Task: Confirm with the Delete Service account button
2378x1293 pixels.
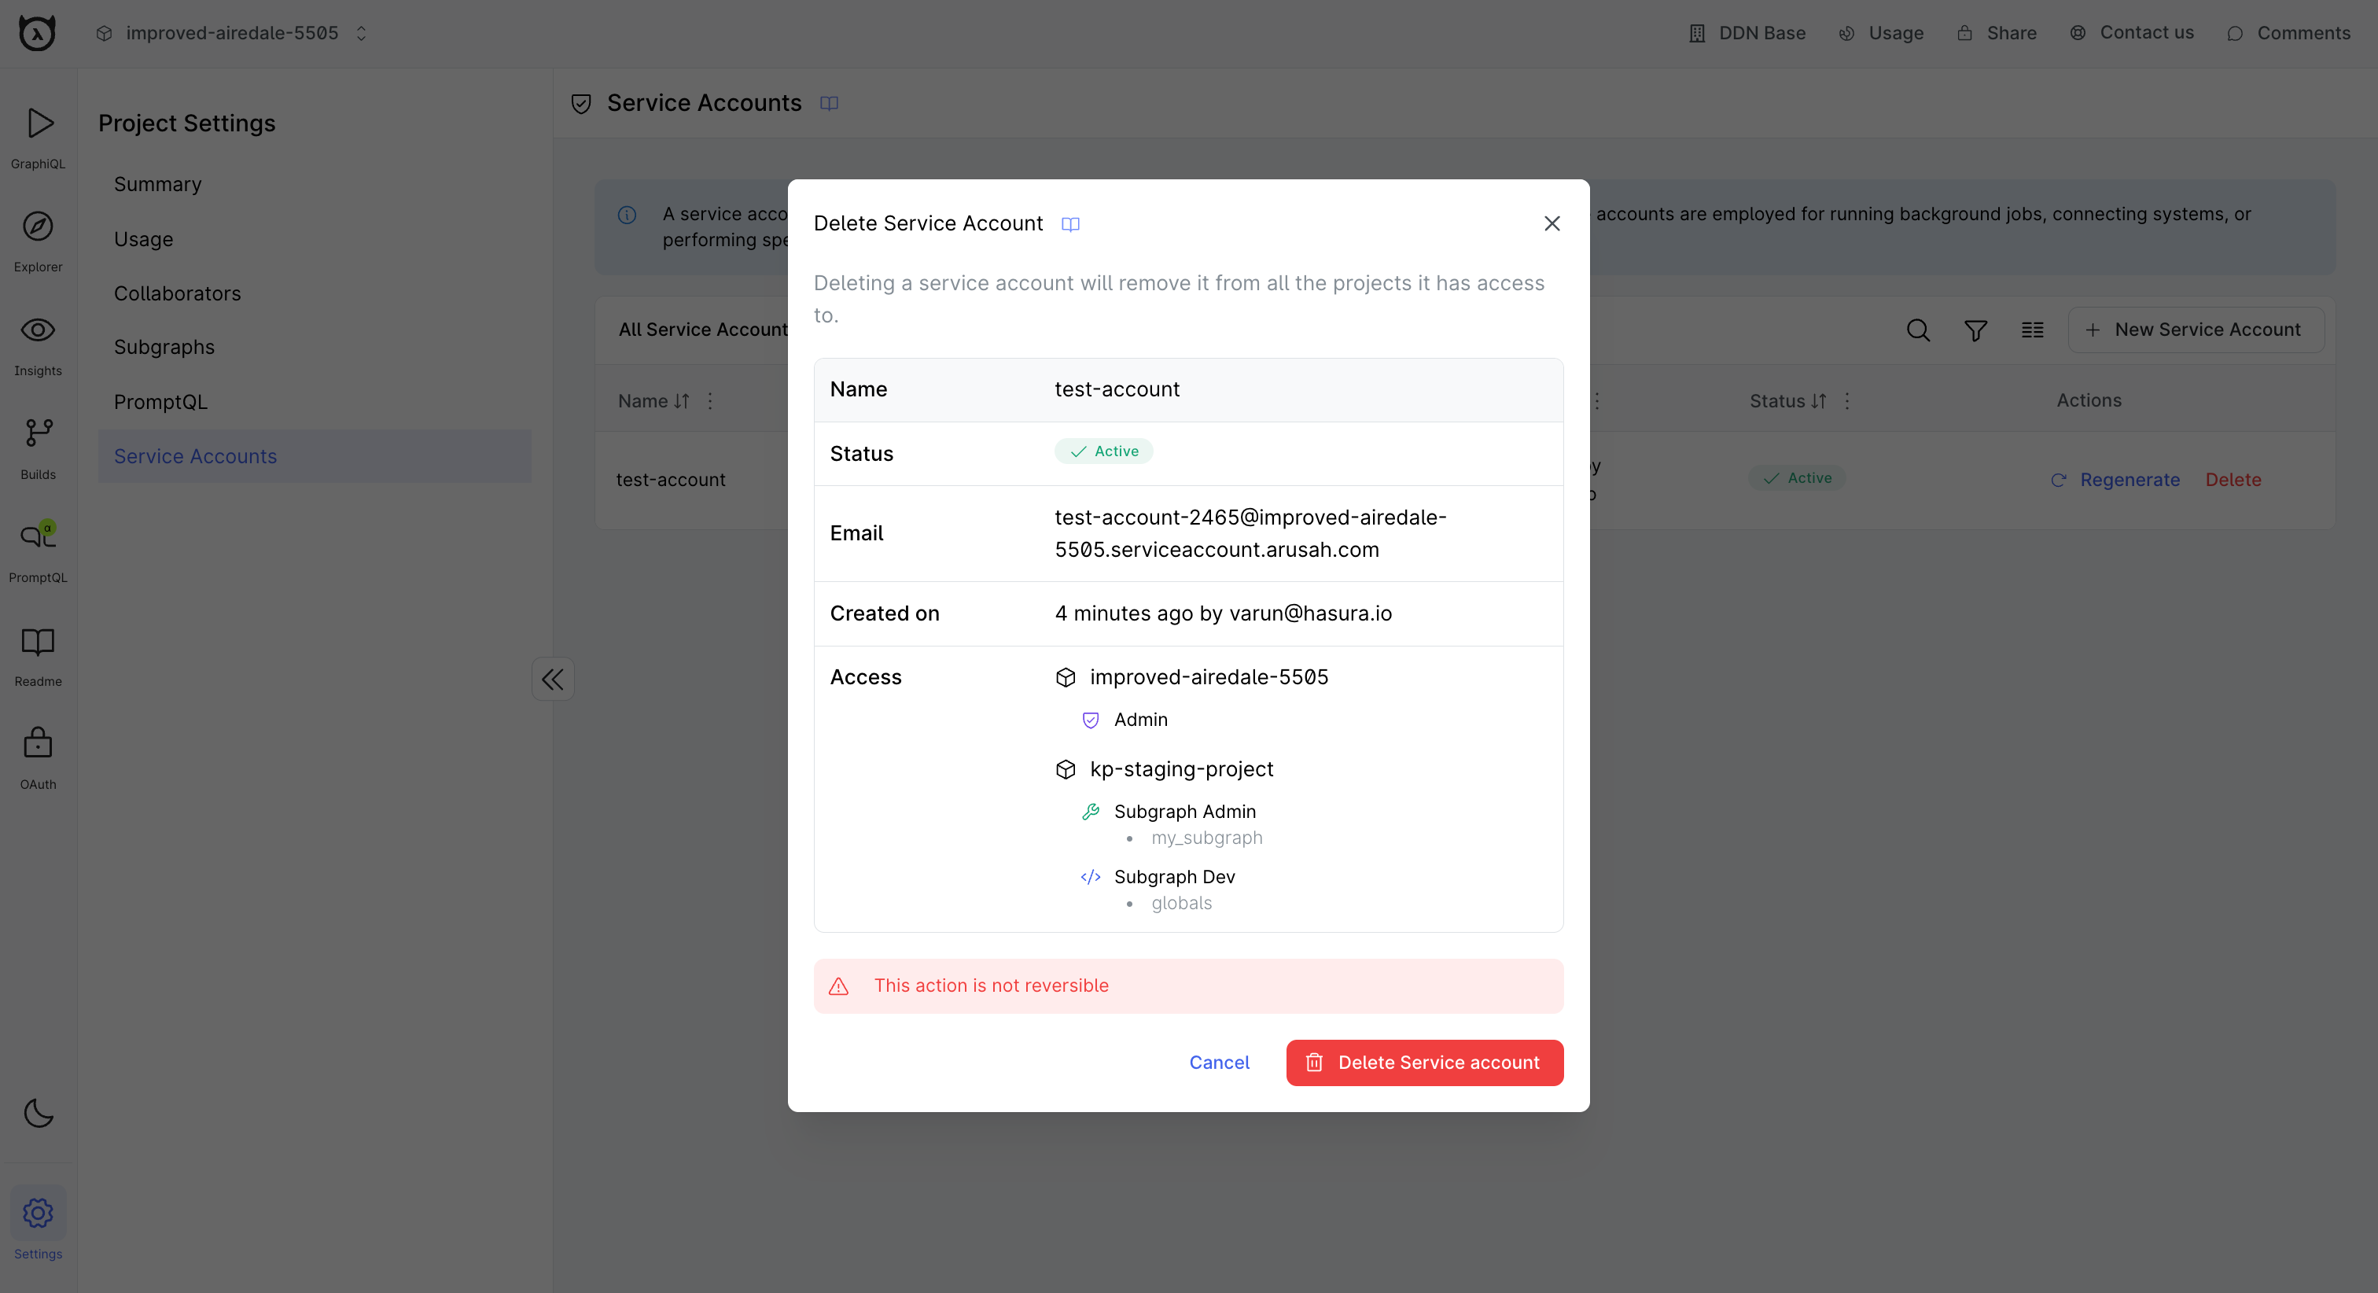Action: [1423, 1062]
